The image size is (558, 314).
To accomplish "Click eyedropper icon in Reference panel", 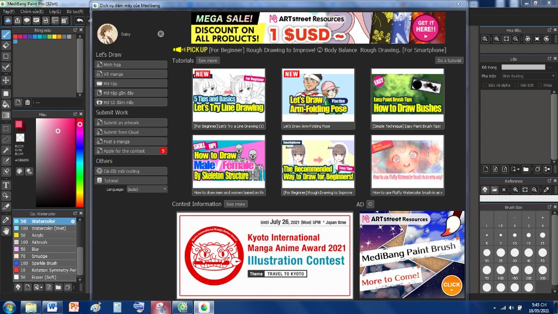I will click(547, 190).
